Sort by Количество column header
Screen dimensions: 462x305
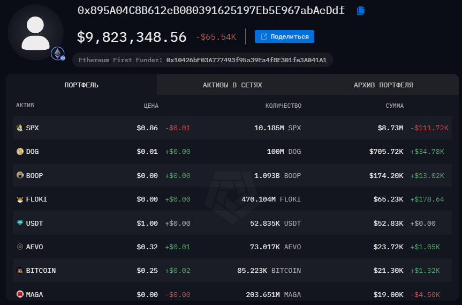[283, 106]
